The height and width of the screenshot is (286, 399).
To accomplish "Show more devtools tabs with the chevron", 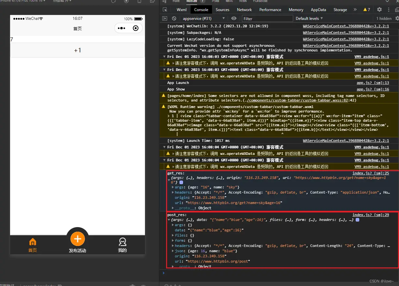I will coord(355,10).
